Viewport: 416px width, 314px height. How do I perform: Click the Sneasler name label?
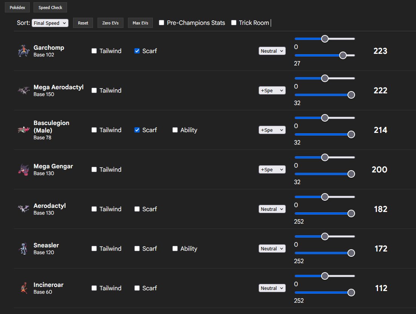pos(46,245)
